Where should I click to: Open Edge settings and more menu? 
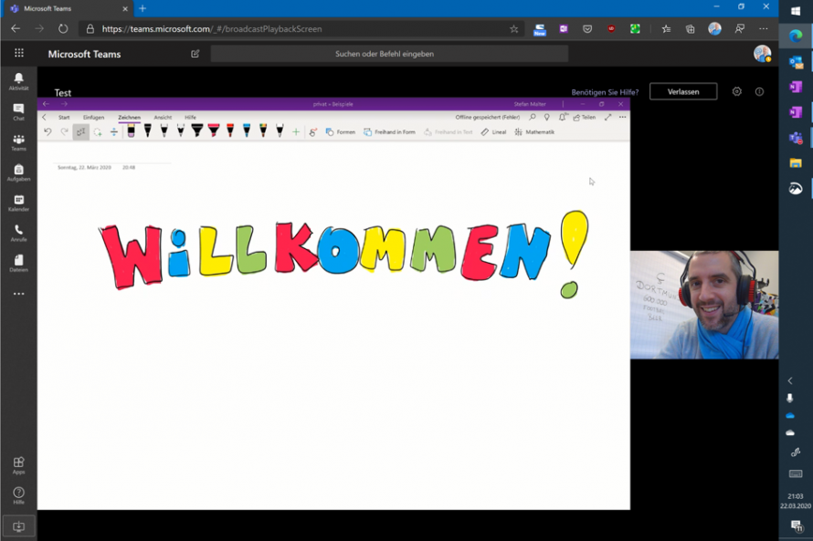click(x=764, y=29)
